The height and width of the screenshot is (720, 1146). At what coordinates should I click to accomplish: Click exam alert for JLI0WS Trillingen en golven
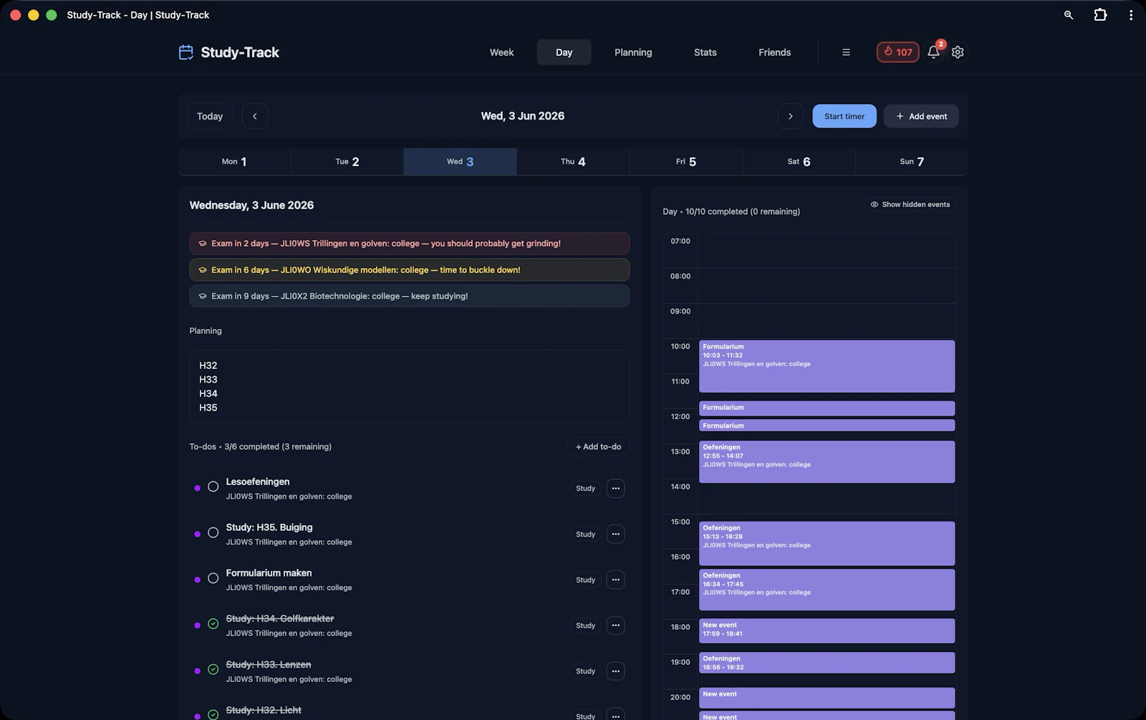point(410,244)
